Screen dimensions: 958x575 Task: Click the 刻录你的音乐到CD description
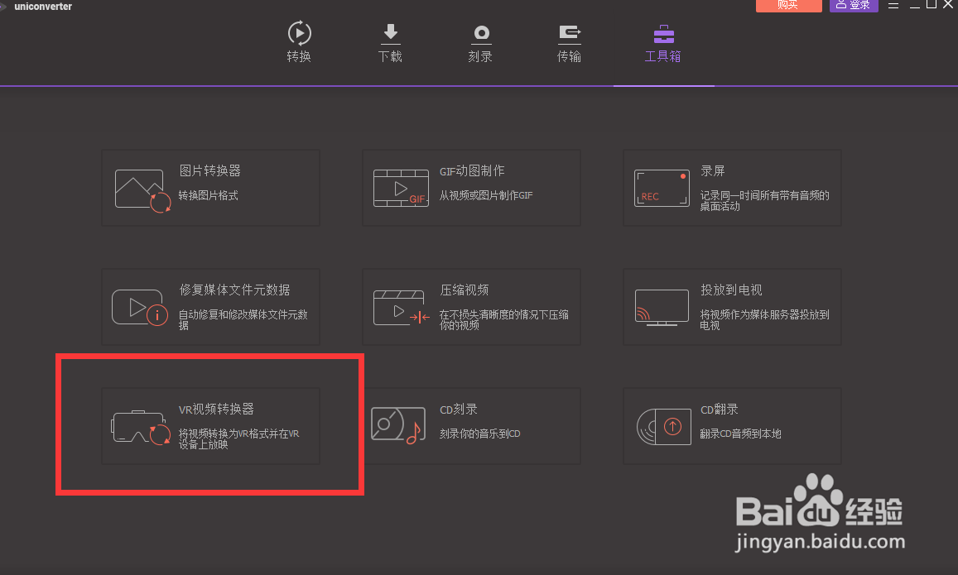pyautogui.click(x=479, y=434)
